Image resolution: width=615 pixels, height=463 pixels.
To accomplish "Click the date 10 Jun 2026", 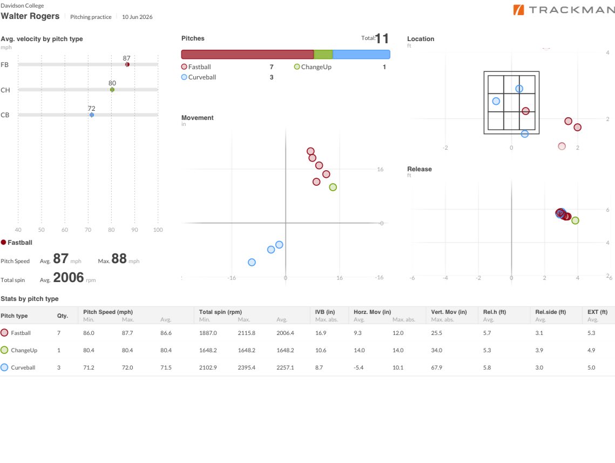I will tap(137, 17).
